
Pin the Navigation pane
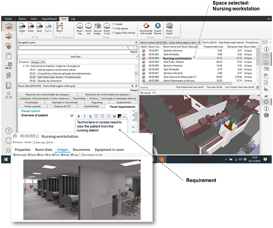tap(136, 42)
